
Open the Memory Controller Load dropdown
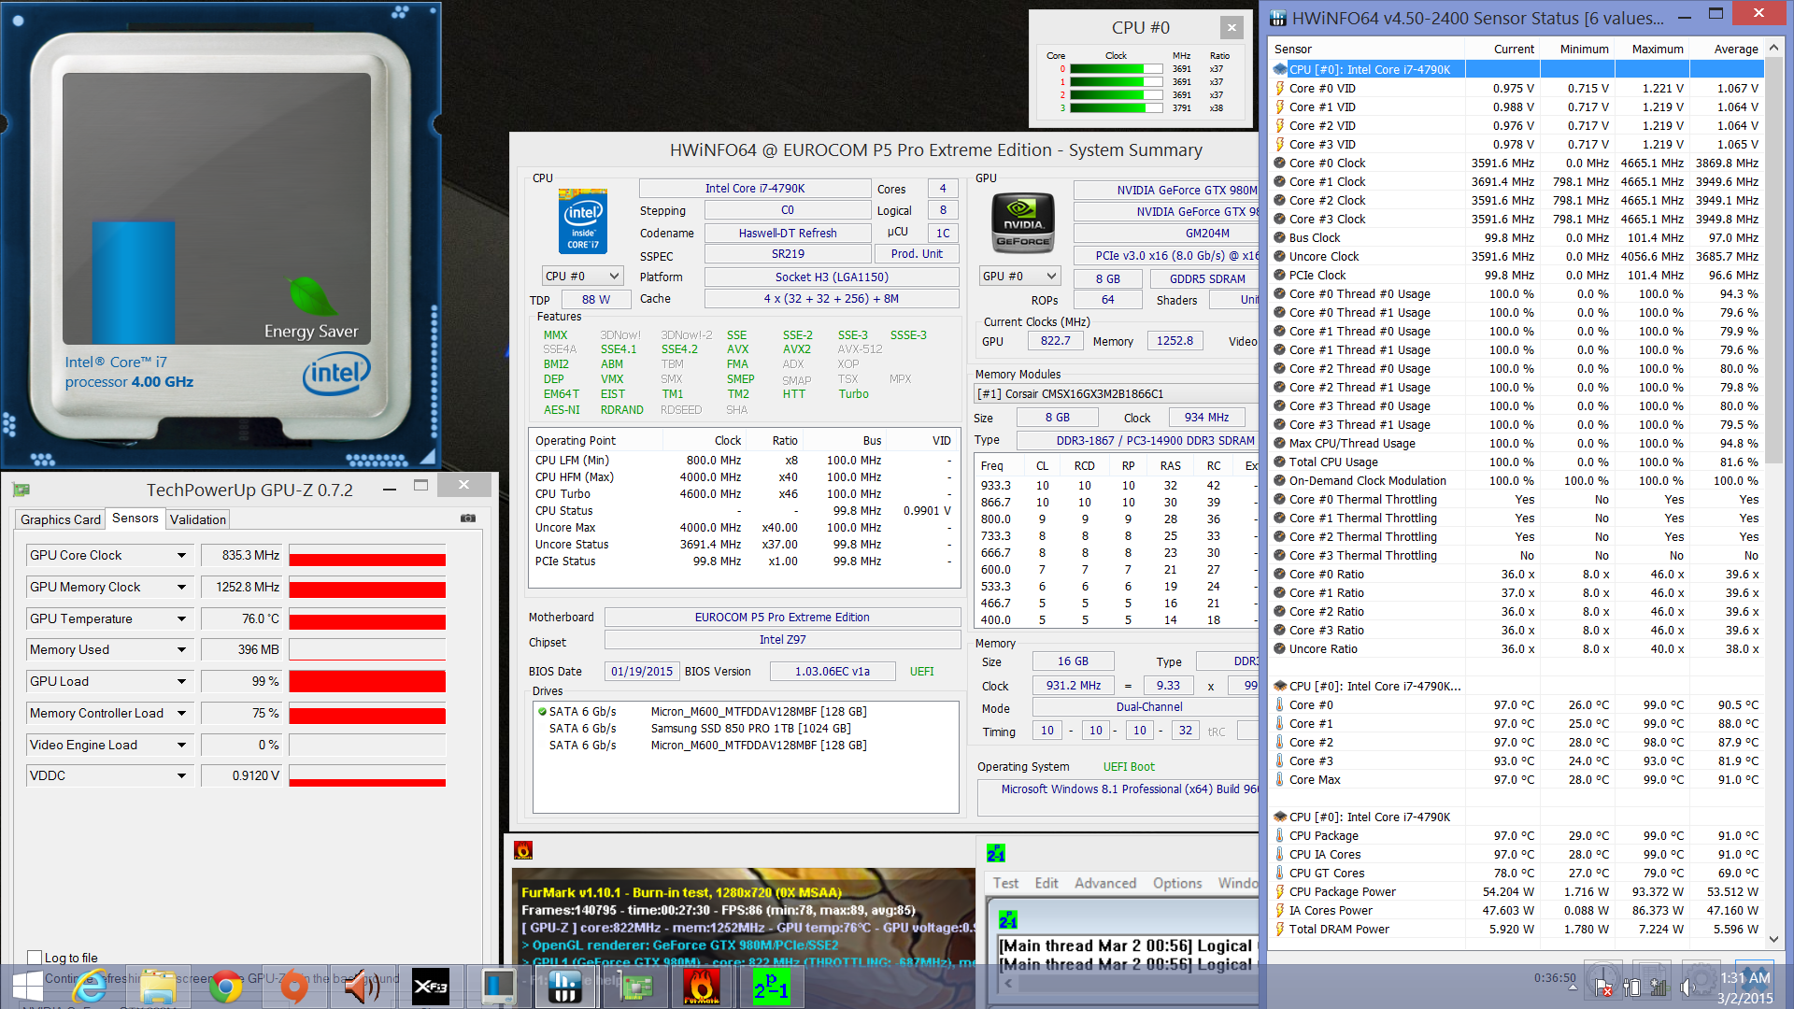pos(182,714)
